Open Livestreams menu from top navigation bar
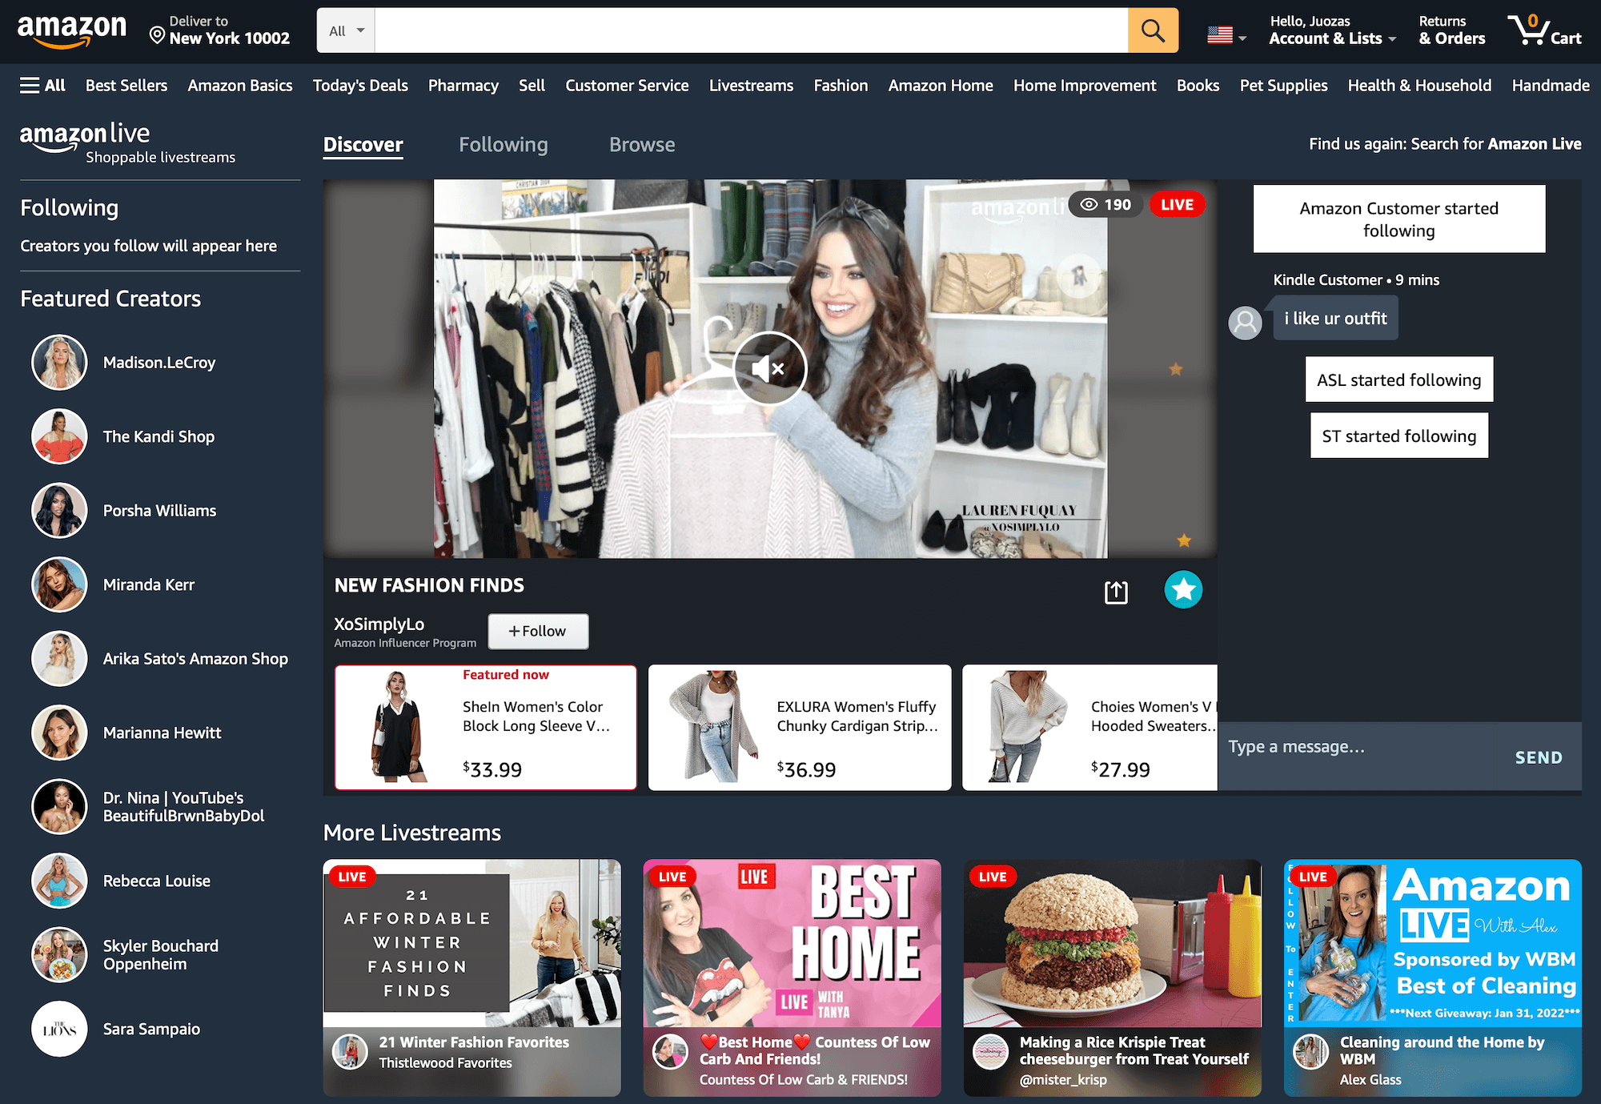 tap(749, 86)
